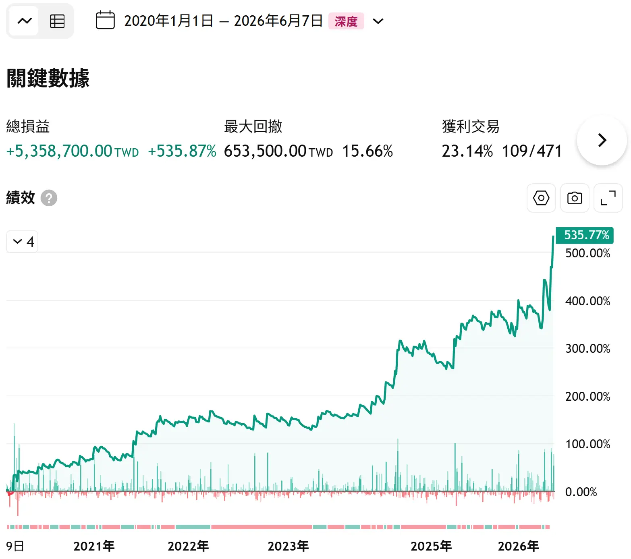Expand the date range dropdown chevron
Viewport: 631px width, 559px height.
tap(378, 21)
